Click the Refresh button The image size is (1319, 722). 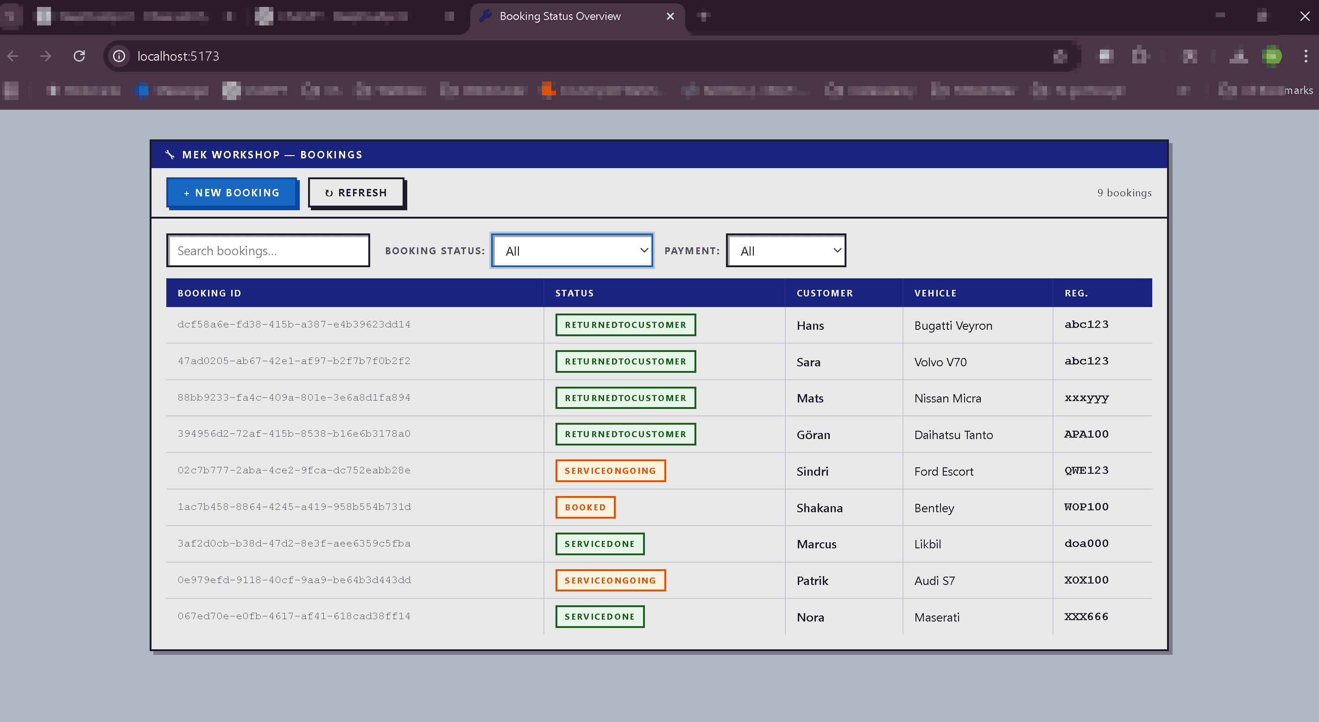pyautogui.click(x=356, y=193)
